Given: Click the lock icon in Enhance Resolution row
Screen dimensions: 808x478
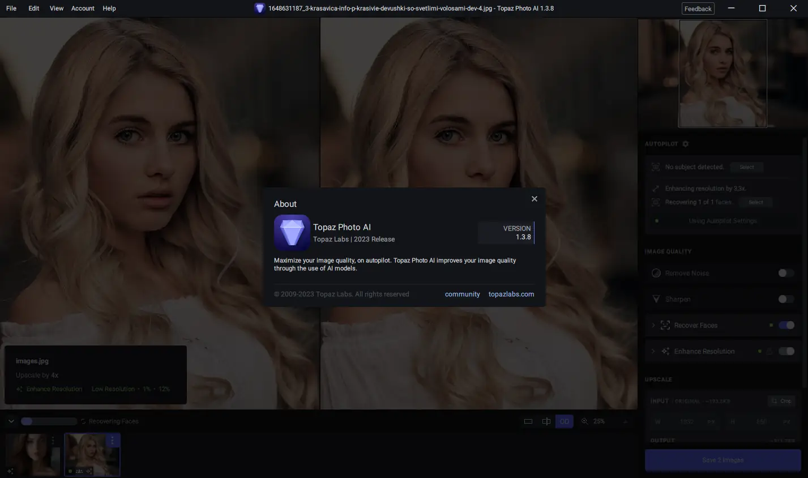Looking at the screenshot, I should [x=769, y=351].
